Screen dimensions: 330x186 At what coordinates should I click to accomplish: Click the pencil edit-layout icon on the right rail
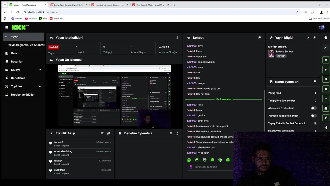[326, 48]
